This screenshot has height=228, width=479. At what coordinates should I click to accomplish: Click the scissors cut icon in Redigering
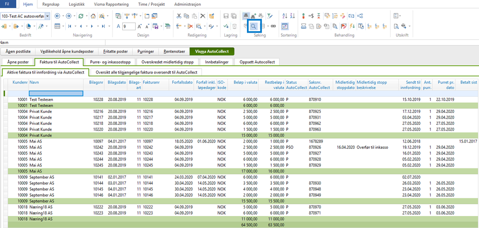coord(179,16)
